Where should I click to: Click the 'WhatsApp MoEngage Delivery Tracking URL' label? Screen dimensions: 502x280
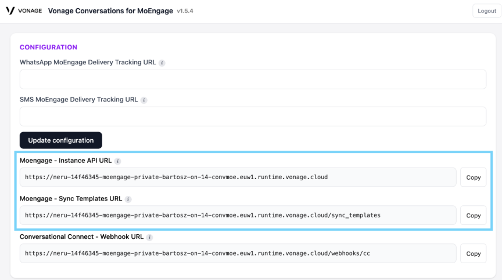point(88,62)
